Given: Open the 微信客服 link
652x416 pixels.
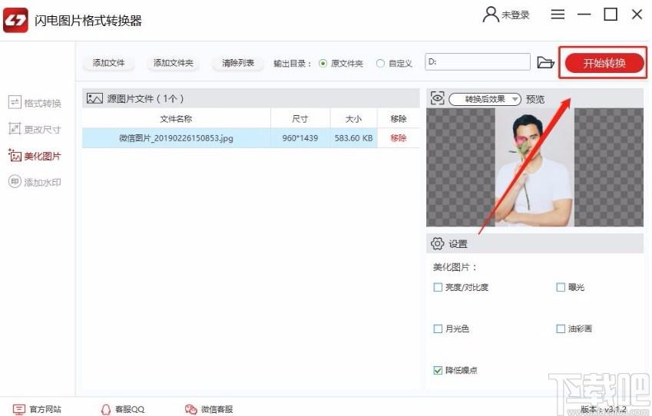Looking at the screenshot, I should coord(209,409).
